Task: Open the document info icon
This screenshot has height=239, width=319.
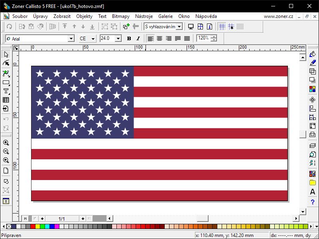Action: click(x=210, y=27)
